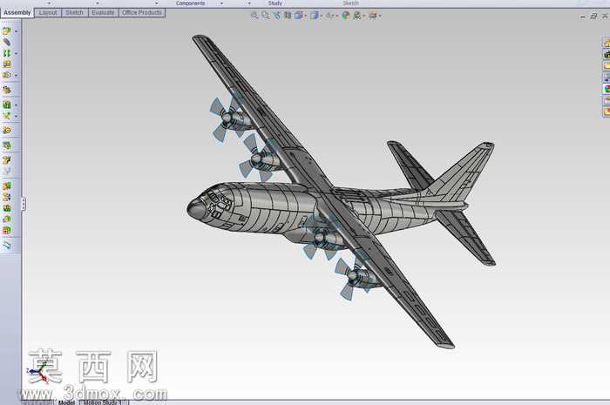Open the Assembly Visualization tool
This screenshot has height=405, width=610.
[7, 219]
